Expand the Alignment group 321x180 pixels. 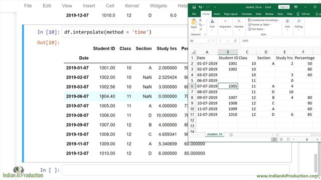click(225, 24)
